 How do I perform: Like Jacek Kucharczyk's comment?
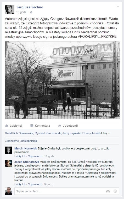tap(20, 184)
